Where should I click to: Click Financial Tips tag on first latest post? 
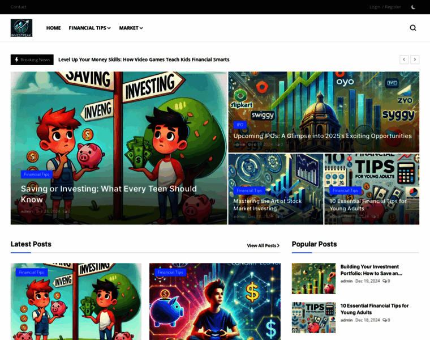[32, 272]
